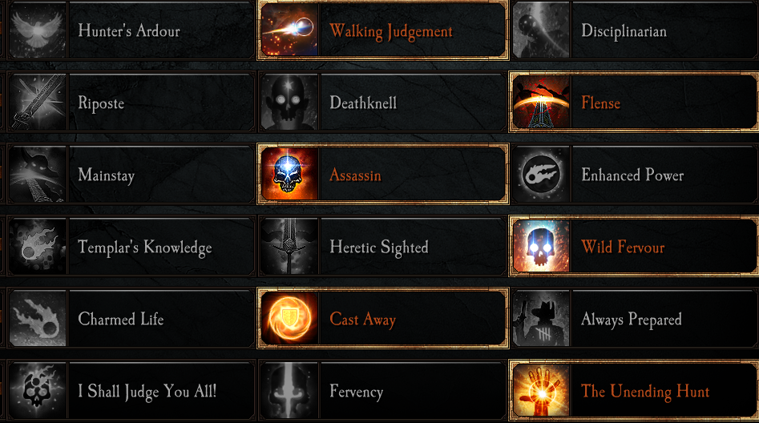
Task: Select the Enhanced Power fireball icon
Action: (541, 174)
